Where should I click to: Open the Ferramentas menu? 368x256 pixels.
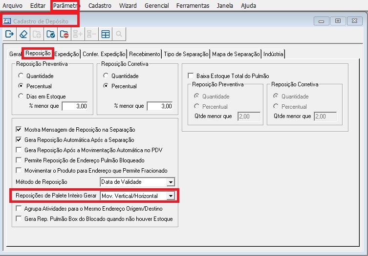point(193,6)
